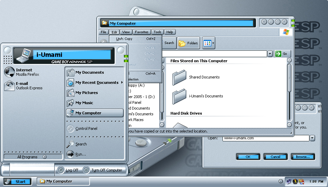Screen dimensions: 328x187
Task: Open the Favorites menu
Action: [x=141, y=32]
